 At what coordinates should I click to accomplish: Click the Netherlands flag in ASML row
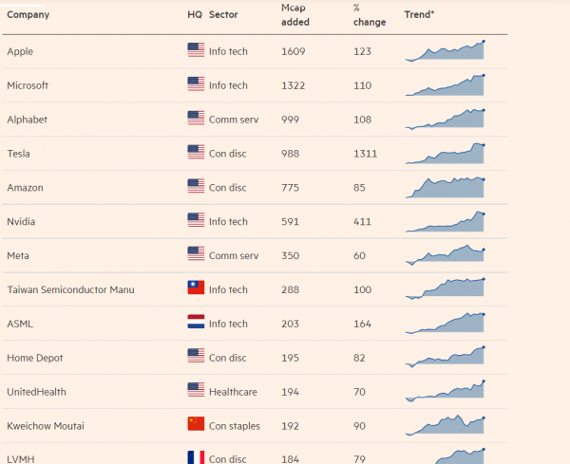click(196, 322)
